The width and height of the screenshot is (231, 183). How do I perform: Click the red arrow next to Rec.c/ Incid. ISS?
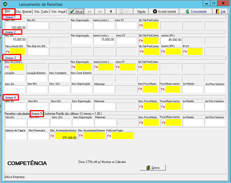point(7,51)
